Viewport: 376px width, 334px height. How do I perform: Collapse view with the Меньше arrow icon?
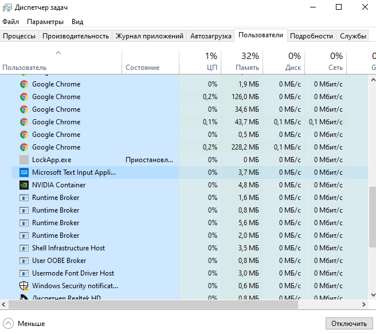point(9,324)
